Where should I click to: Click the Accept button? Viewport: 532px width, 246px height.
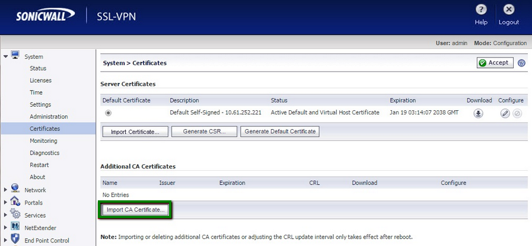click(x=495, y=63)
